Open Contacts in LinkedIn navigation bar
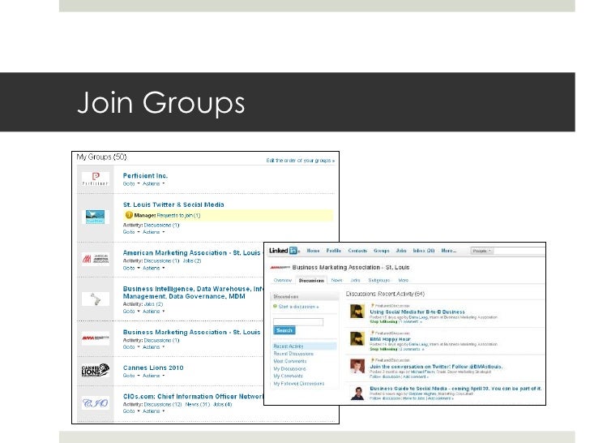590x443 pixels. point(357,251)
